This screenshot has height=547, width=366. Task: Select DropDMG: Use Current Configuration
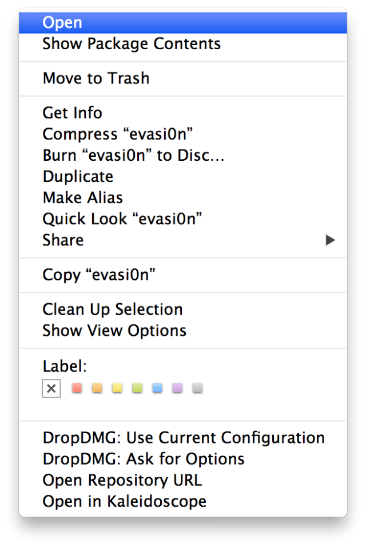pyautogui.click(x=184, y=438)
